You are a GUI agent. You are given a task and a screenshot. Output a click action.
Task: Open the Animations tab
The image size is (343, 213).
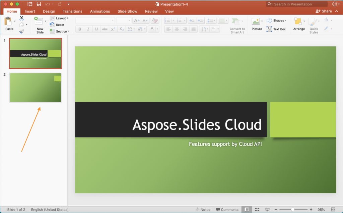[x=100, y=11]
